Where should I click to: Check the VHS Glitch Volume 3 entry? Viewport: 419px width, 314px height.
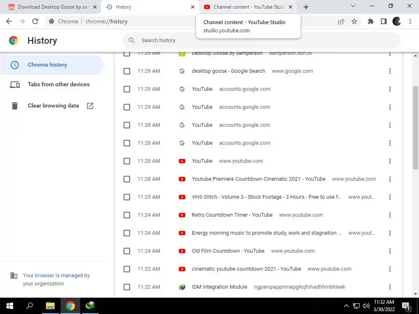click(x=127, y=197)
